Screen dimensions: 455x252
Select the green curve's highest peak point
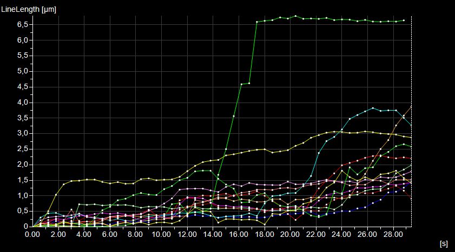(295, 16)
